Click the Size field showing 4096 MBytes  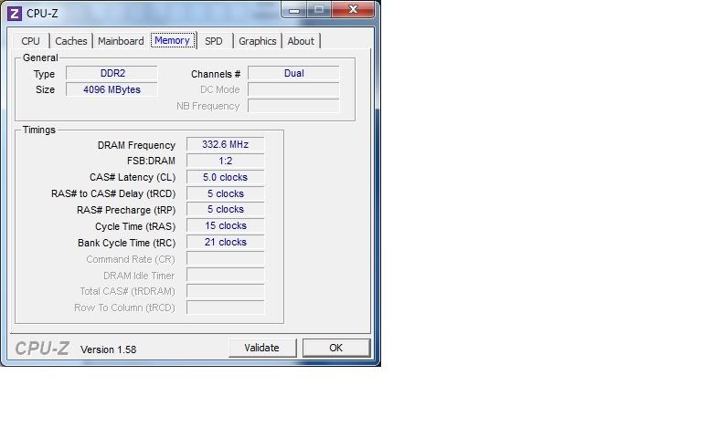(112, 89)
